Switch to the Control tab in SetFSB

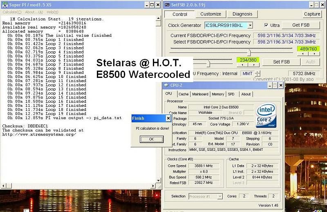click(x=180, y=14)
